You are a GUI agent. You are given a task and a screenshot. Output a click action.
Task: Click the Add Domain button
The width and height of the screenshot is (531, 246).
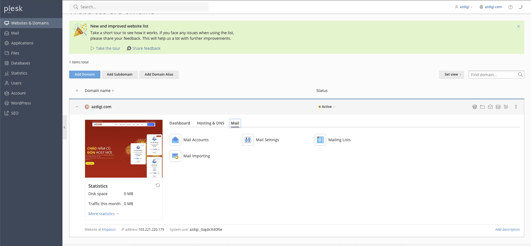click(84, 74)
